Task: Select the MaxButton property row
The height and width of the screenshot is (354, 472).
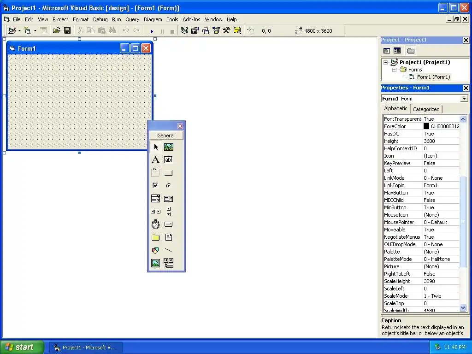Action: coord(421,193)
